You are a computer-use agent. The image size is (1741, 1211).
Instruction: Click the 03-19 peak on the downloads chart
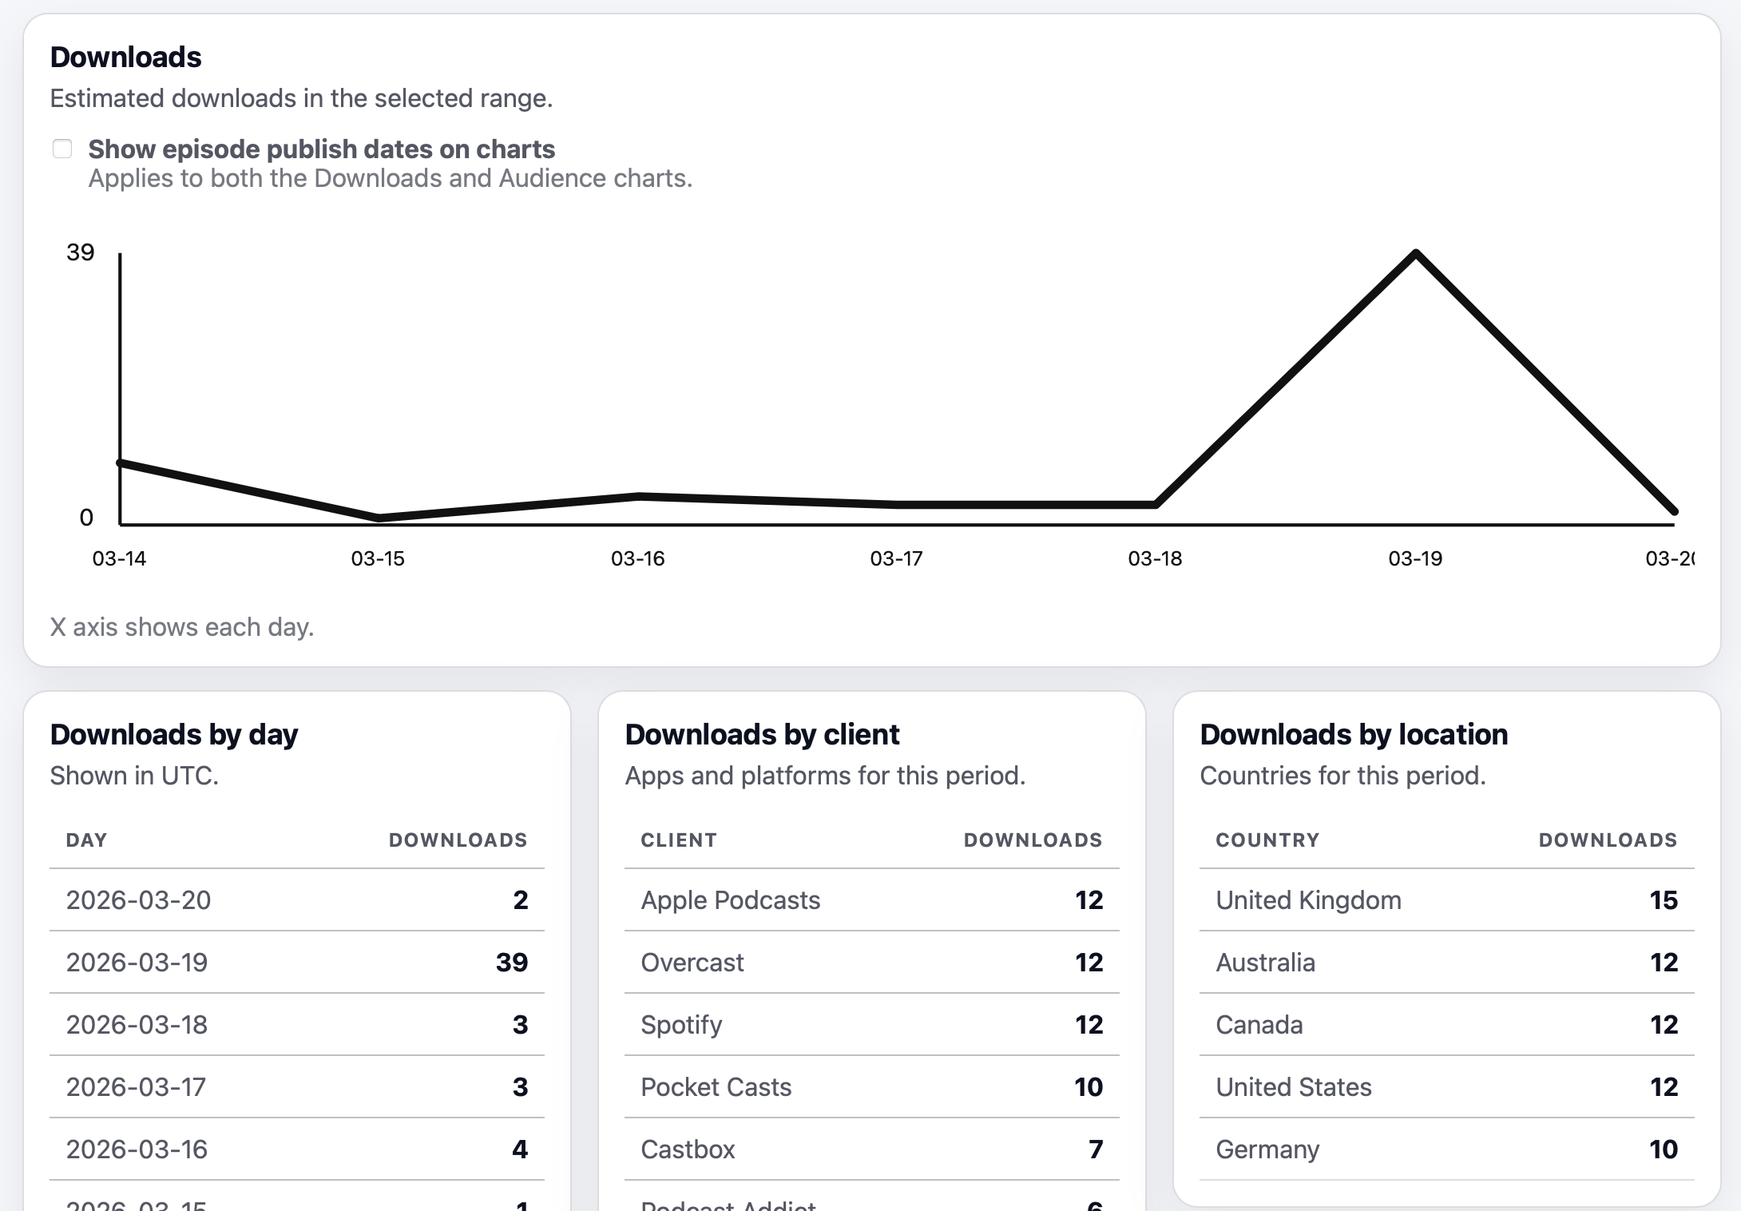(1415, 254)
